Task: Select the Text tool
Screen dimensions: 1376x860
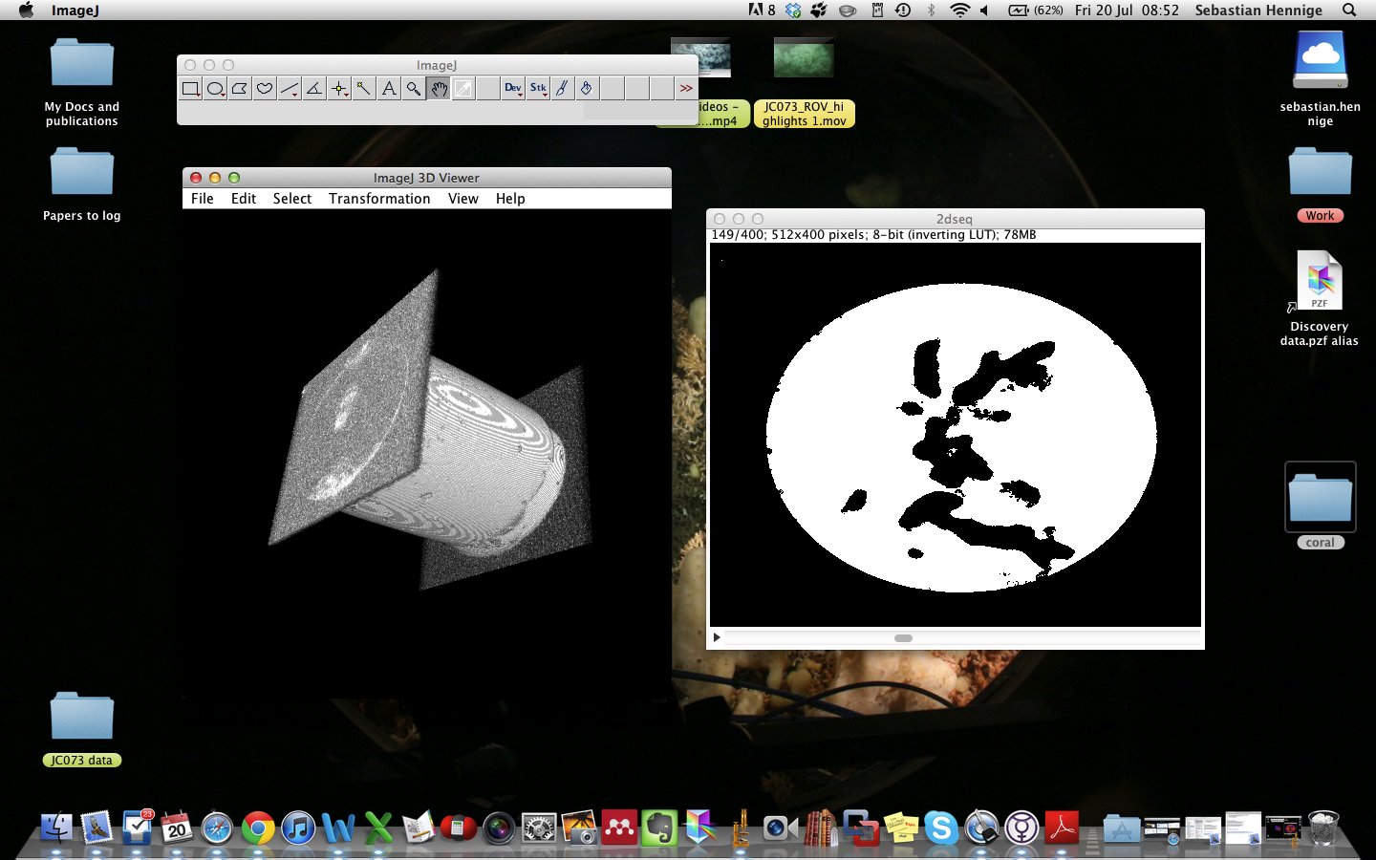Action: (389, 89)
